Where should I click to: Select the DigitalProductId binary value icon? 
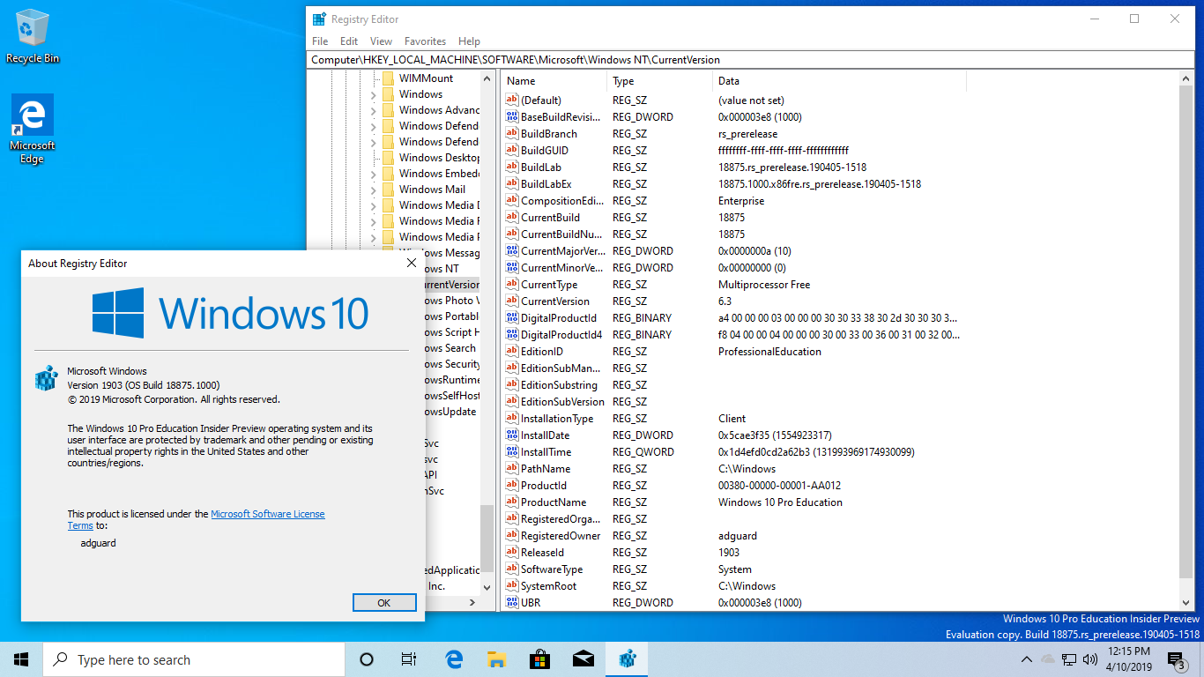click(511, 317)
